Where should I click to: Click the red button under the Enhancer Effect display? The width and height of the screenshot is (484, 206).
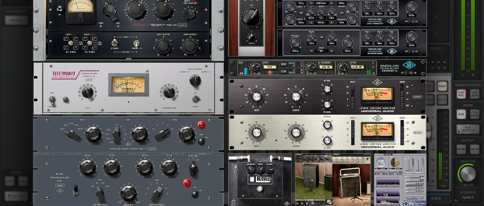tap(269, 73)
